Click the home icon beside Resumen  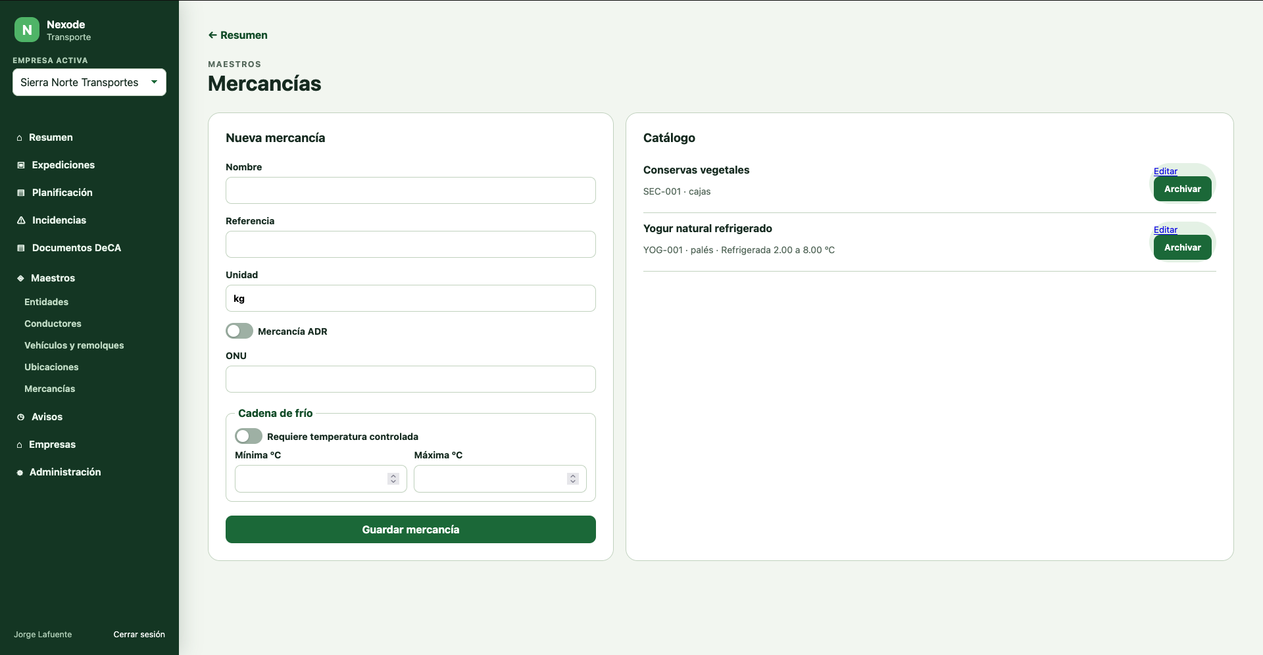click(x=20, y=138)
